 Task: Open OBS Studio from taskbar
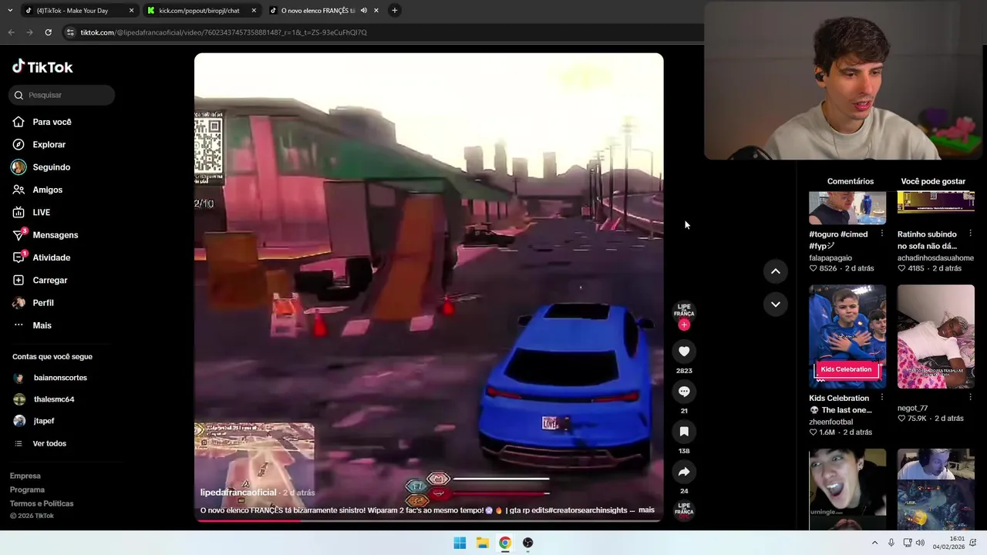tap(527, 543)
